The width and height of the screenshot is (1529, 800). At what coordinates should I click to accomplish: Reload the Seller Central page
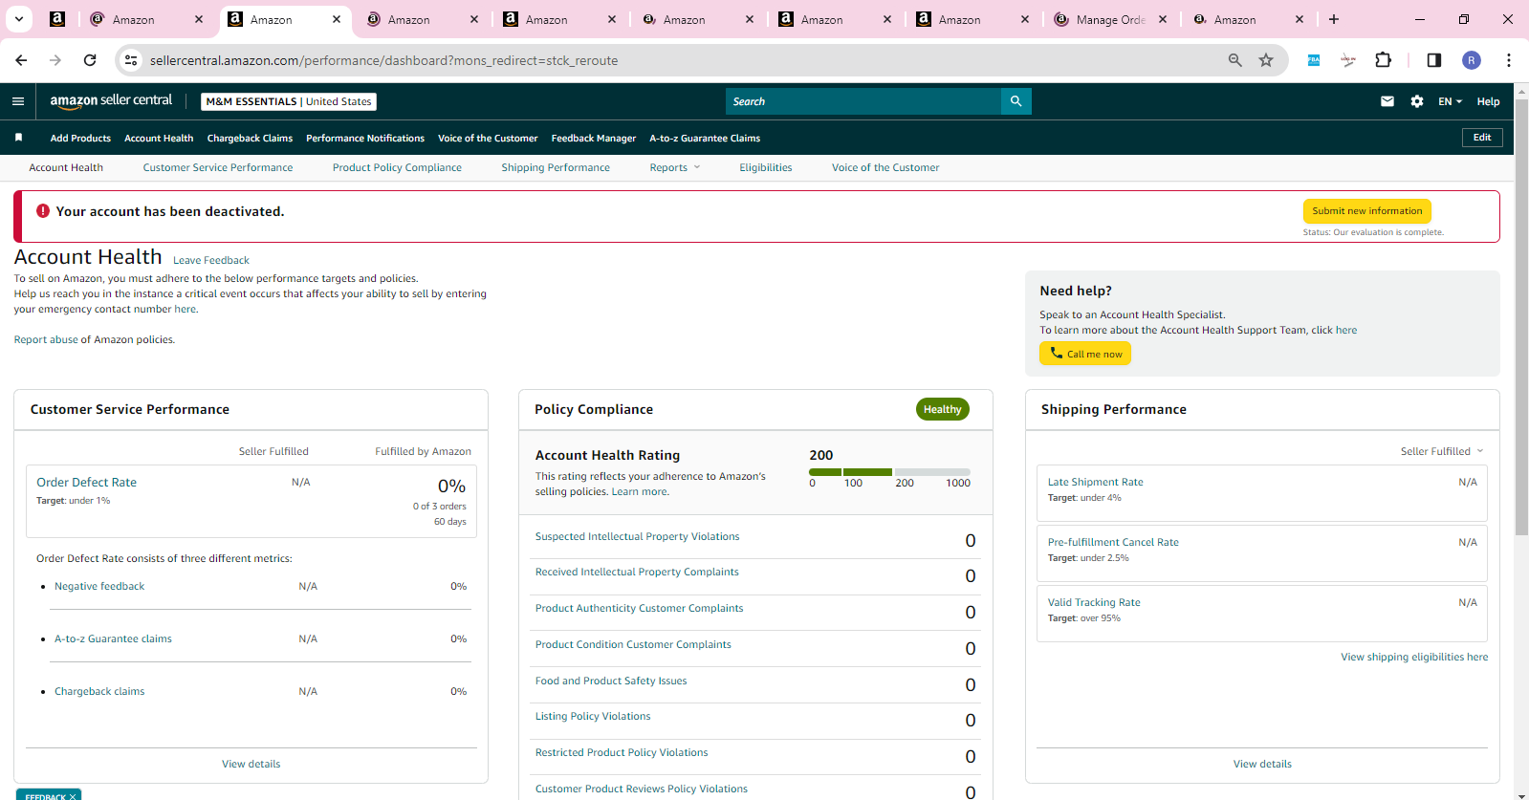point(90,60)
